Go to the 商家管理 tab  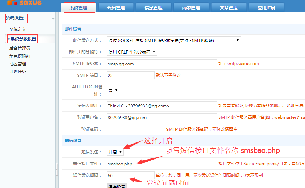click(191, 8)
